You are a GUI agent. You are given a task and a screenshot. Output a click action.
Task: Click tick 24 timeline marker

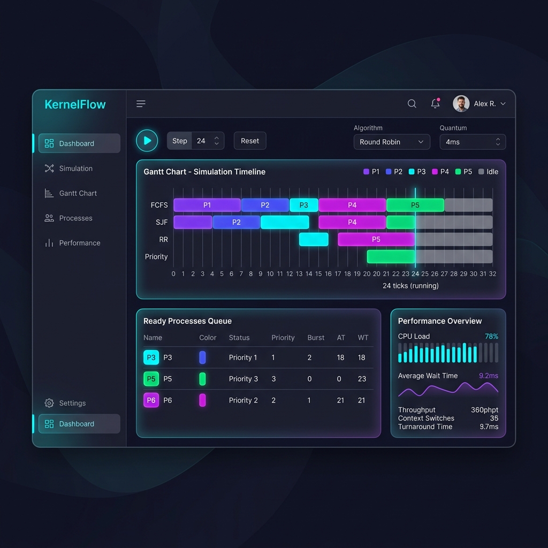pyautogui.click(x=415, y=273)
